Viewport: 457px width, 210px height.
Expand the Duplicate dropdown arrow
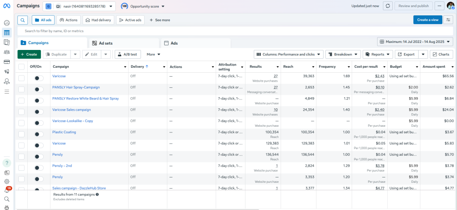click(75, 54)
